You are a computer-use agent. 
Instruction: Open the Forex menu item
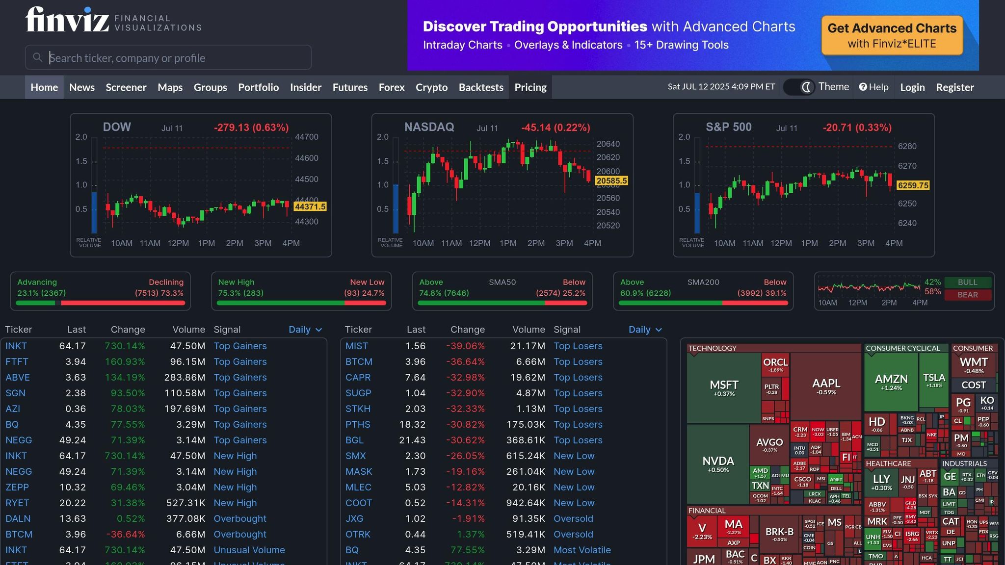[x=392, y=87]
